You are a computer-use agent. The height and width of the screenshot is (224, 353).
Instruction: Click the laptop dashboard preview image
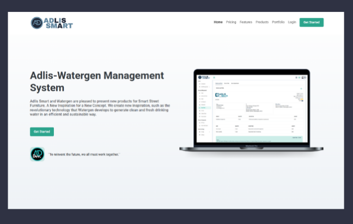[x=251, y=109]
